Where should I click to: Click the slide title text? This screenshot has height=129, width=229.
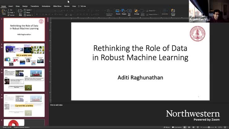click(x=140, y=53)
